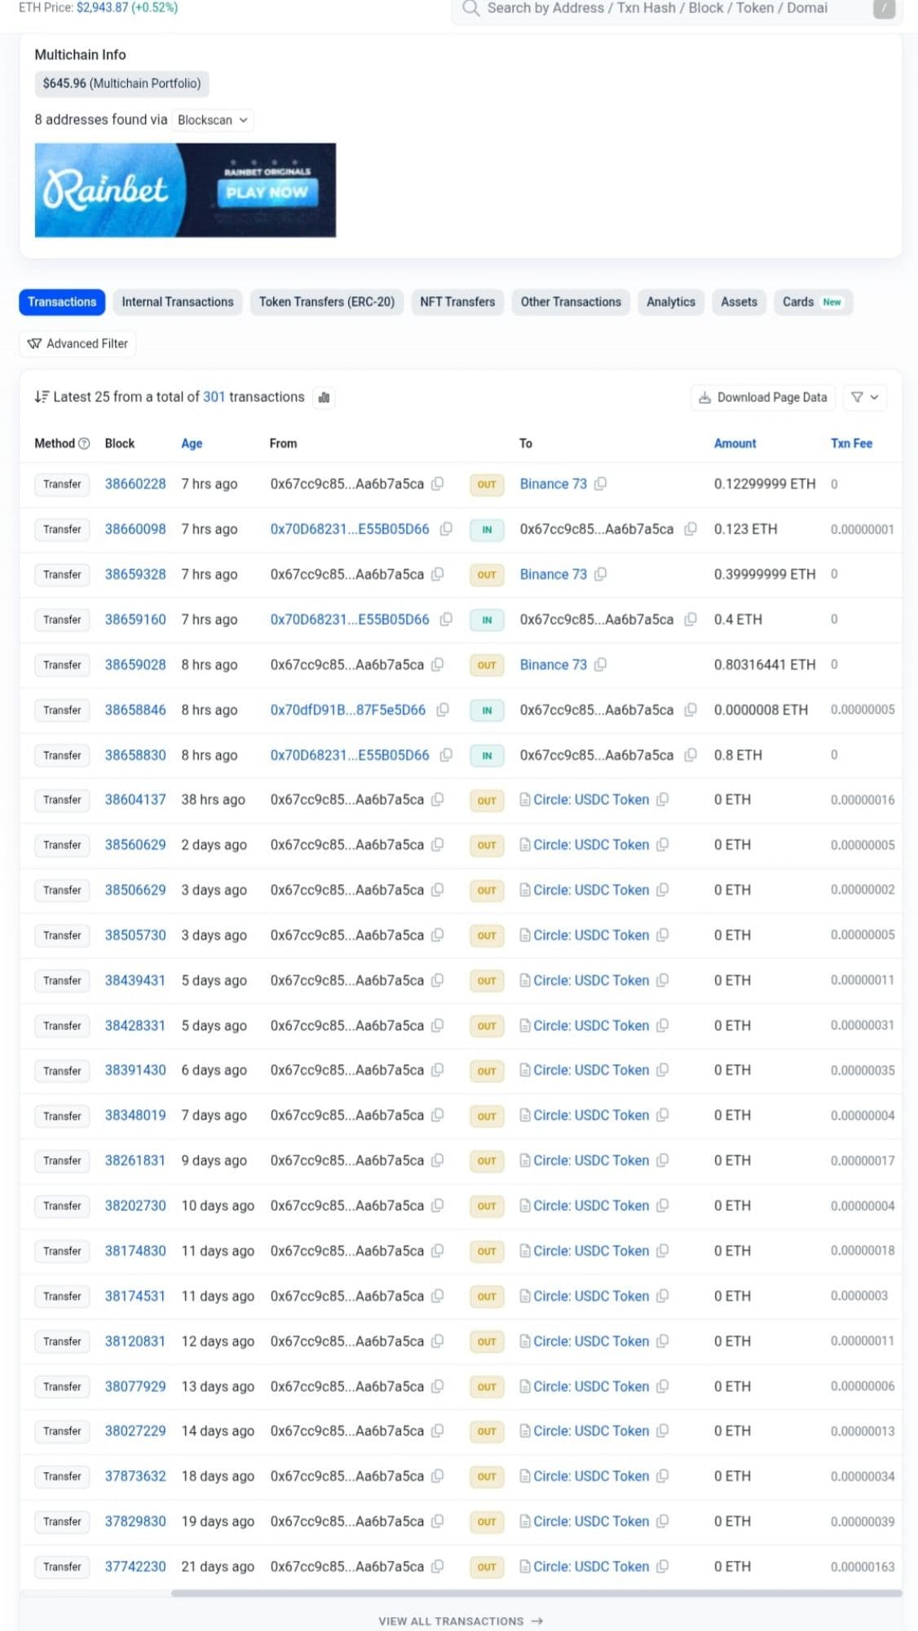Click View All Transactions link
Screen dimensions: 918x1631
[x=460, y=1620]
